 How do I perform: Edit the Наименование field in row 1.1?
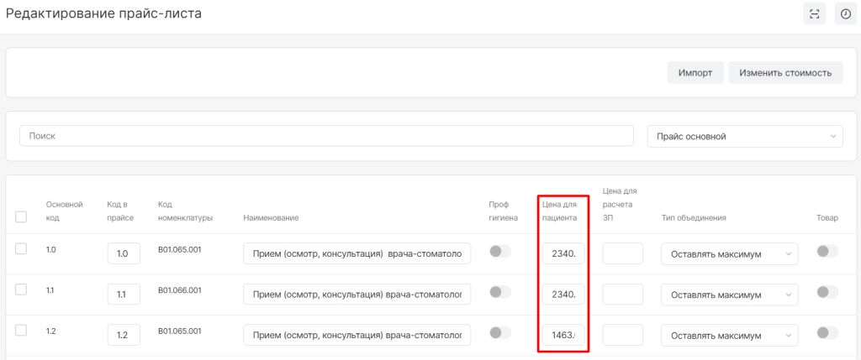[357, 295]
